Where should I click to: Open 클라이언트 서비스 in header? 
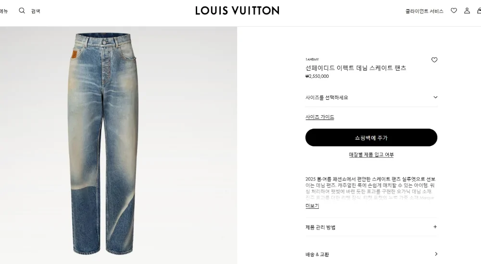pos(424,12)
